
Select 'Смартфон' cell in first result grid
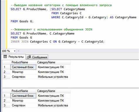(23, 77)
